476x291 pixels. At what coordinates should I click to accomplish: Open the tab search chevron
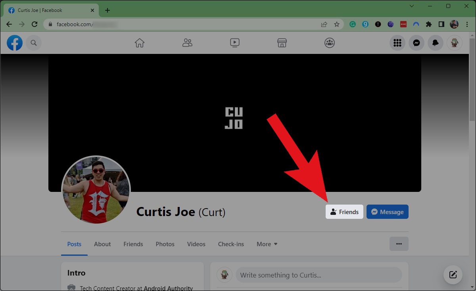(x=412, y=6)
